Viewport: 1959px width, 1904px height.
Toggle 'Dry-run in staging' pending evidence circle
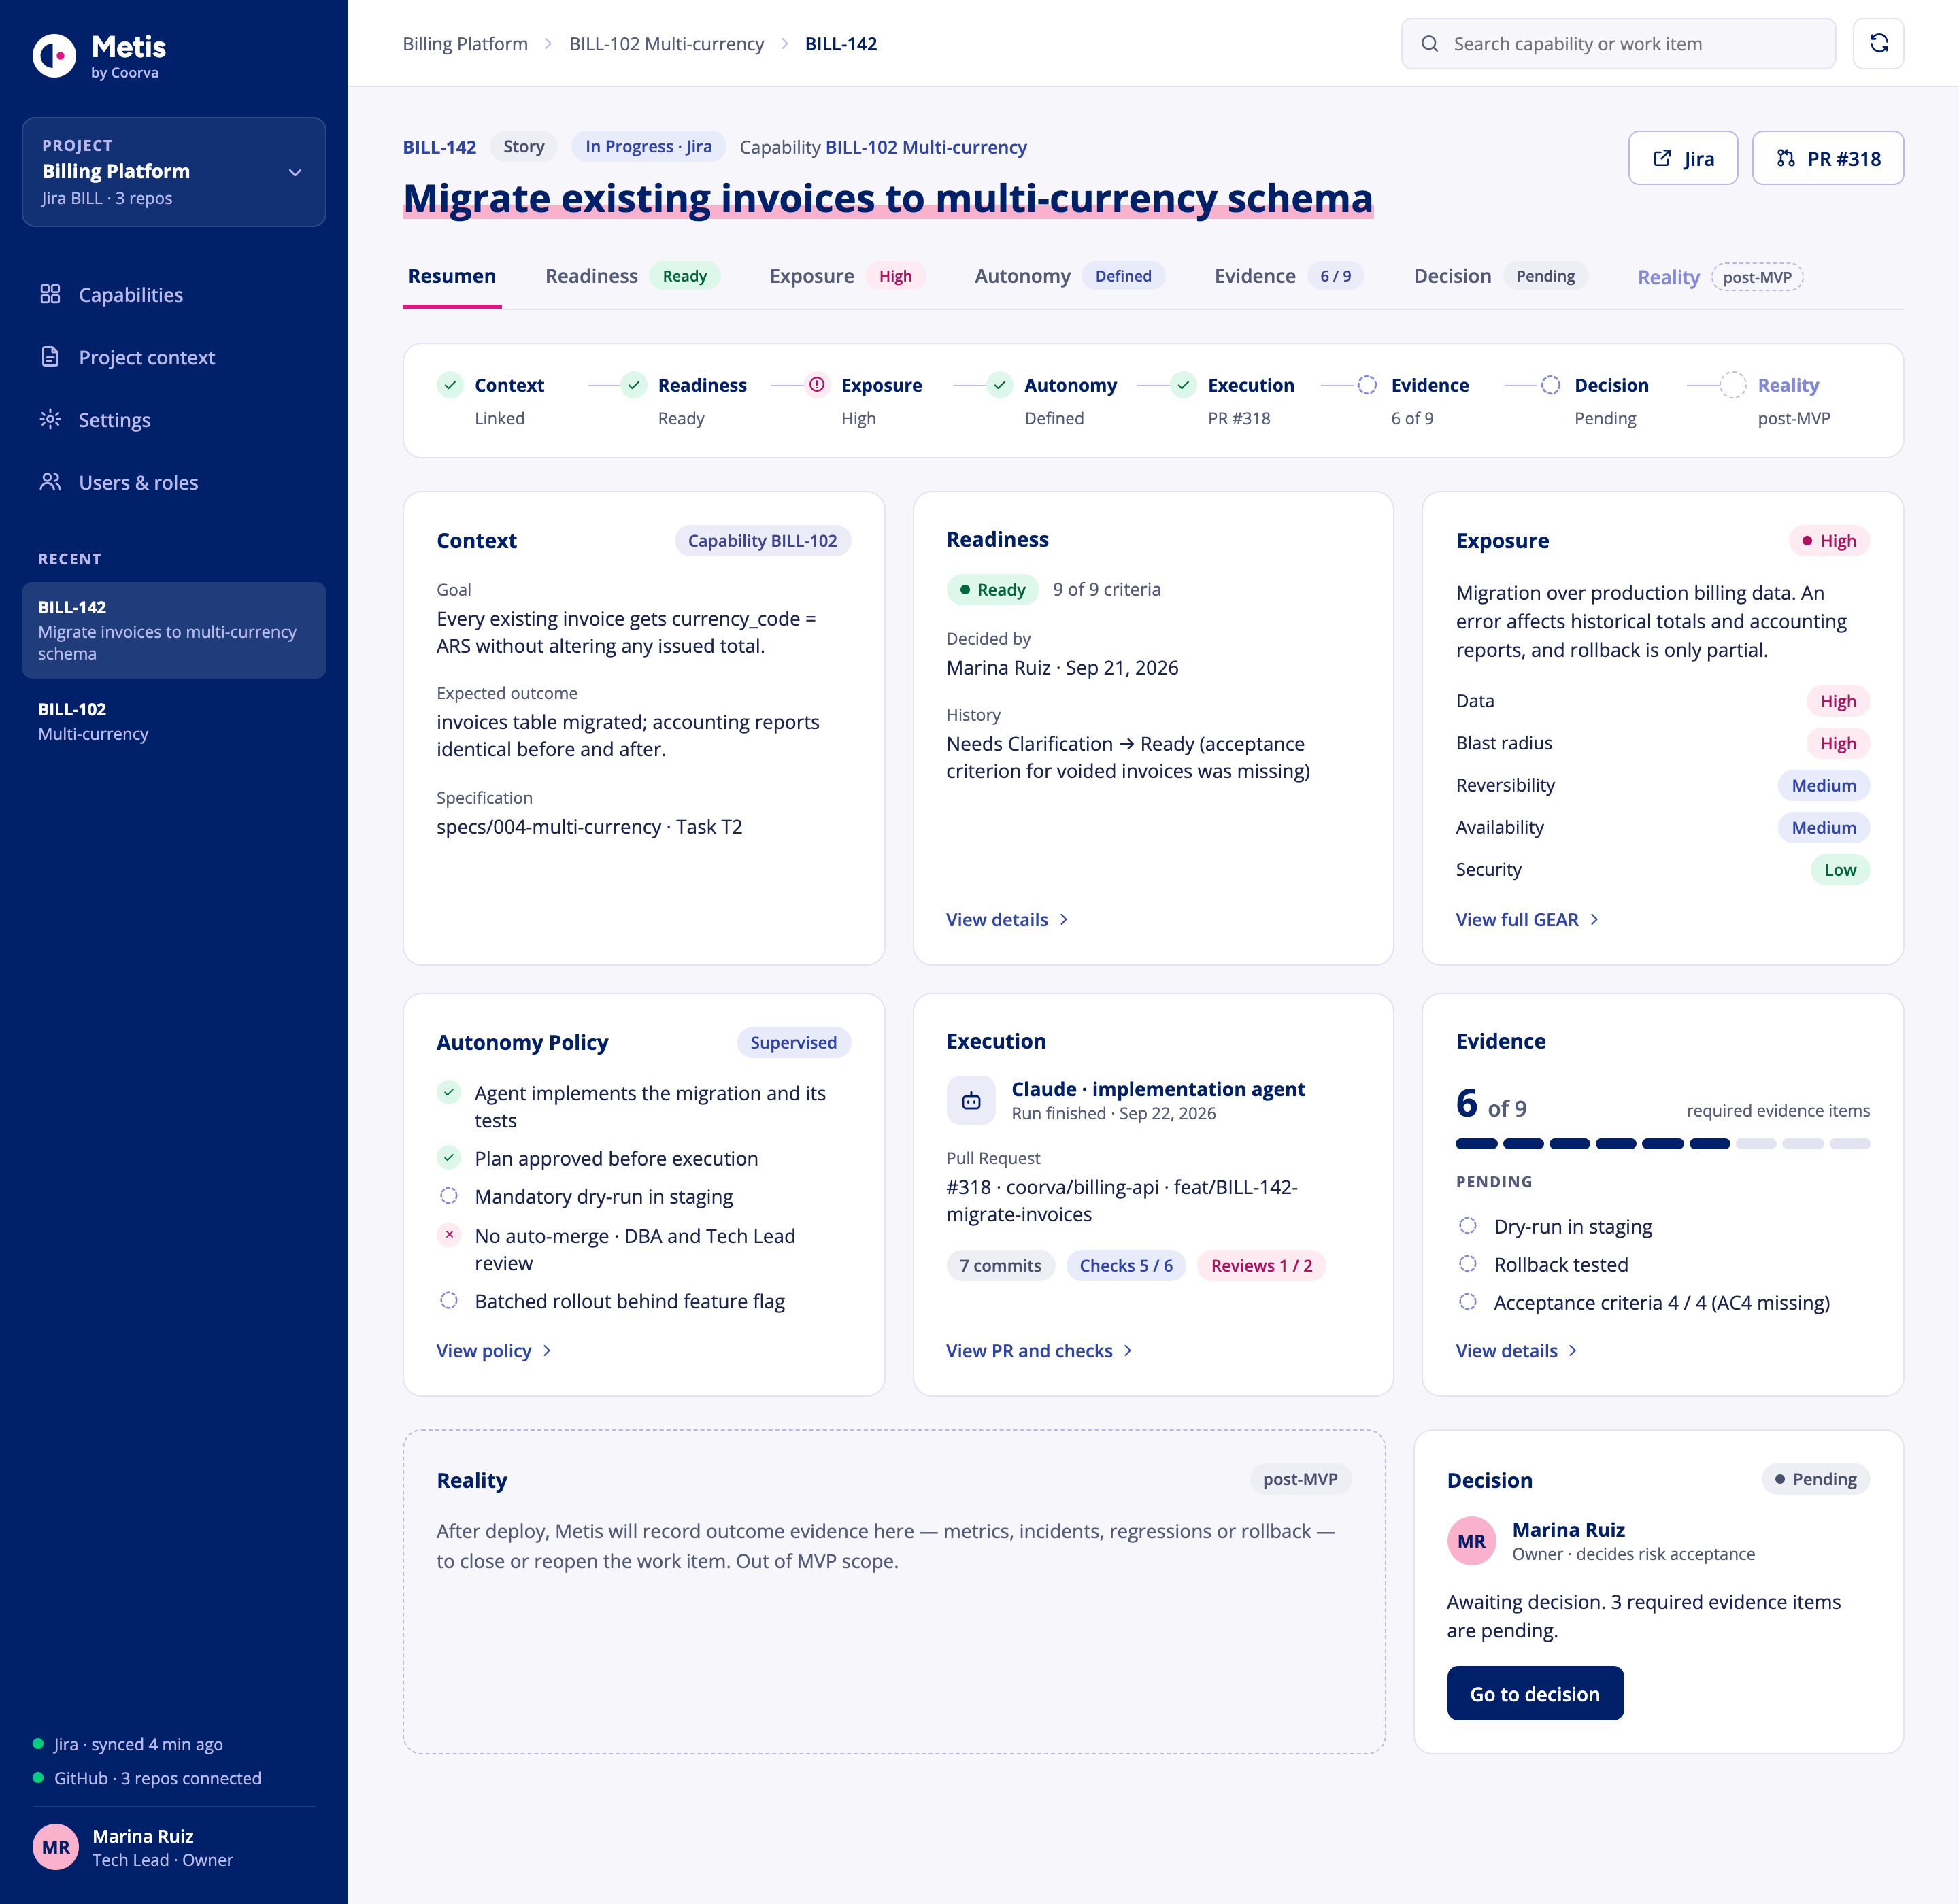[x=1468, y=1226]
